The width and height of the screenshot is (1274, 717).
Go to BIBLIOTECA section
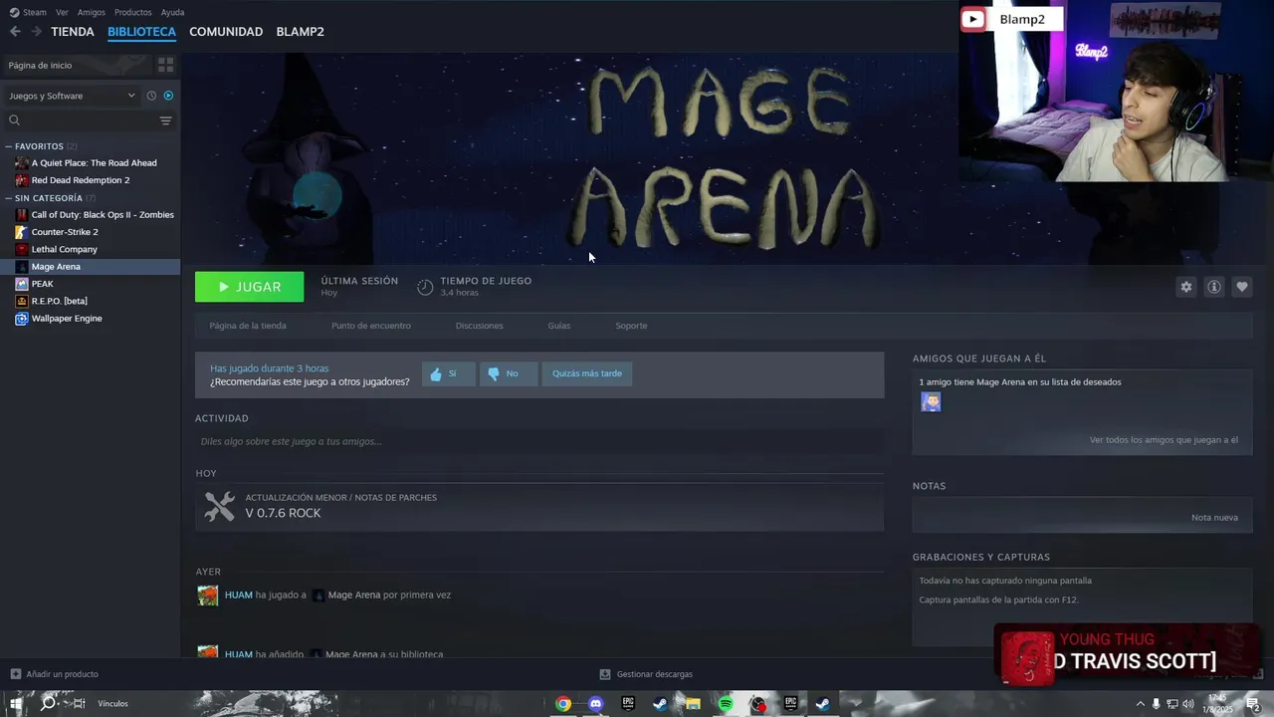pos(141,32)
